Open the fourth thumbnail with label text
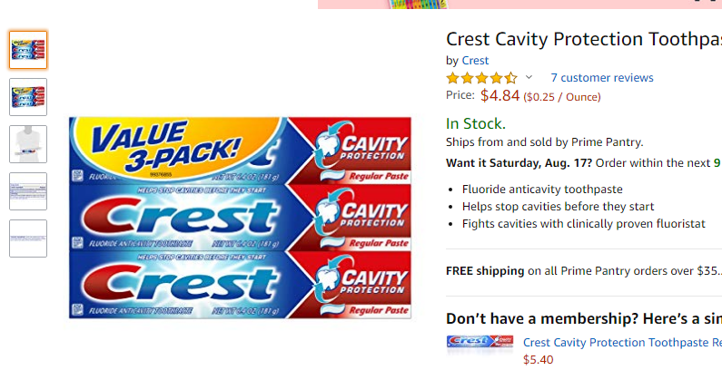722x370 pixels. 28,191
